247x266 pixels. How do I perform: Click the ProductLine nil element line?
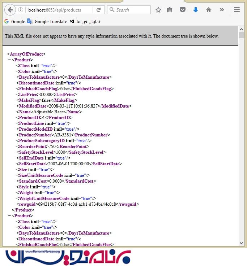pos(43,123)
